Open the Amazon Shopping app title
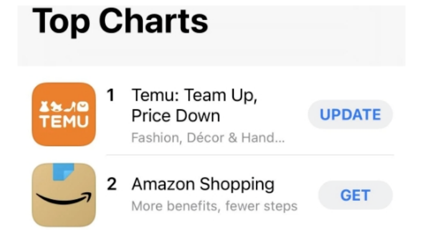This screenshot has width=430, height=230. click(x=203, y=185)
